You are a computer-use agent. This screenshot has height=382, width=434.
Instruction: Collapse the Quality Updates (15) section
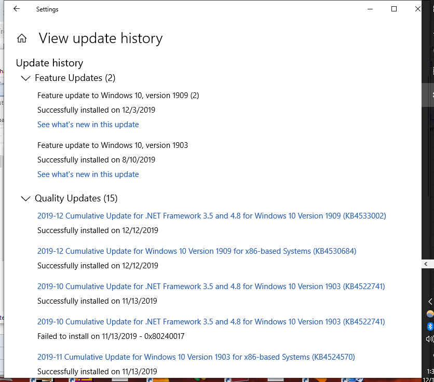pos(26,198)
